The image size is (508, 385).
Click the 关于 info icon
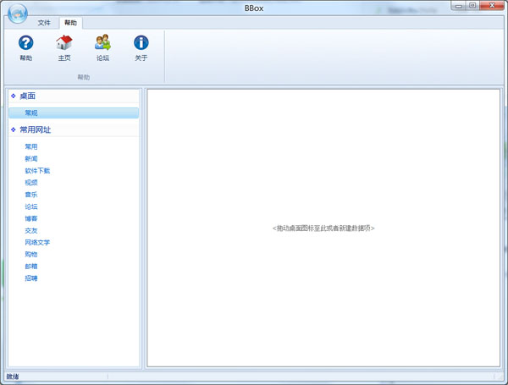click(141, 43)
